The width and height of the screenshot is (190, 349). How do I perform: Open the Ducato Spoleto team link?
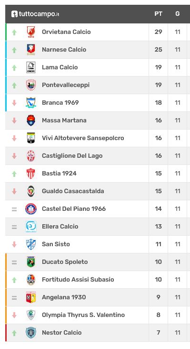click(65, 262)
